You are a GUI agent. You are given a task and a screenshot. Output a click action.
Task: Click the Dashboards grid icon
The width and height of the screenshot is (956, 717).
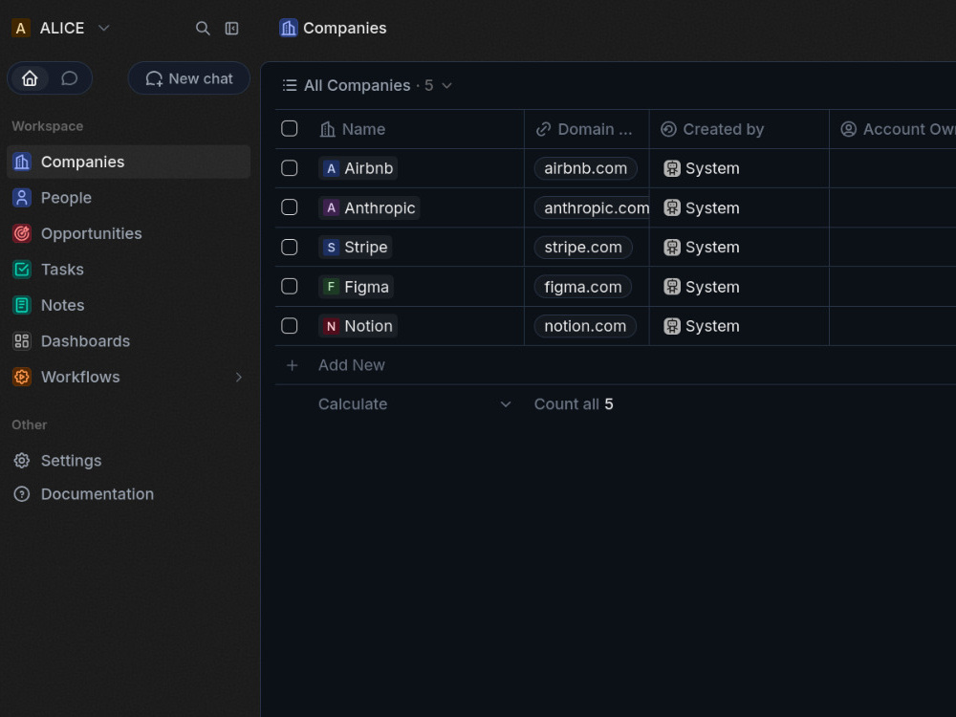click(x=22, y=341)
